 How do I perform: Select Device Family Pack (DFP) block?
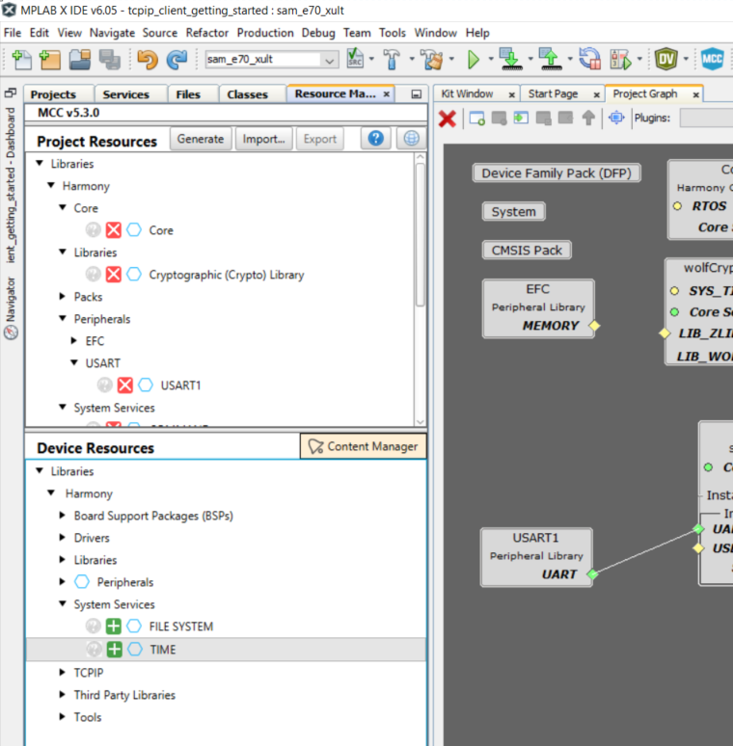557,173
